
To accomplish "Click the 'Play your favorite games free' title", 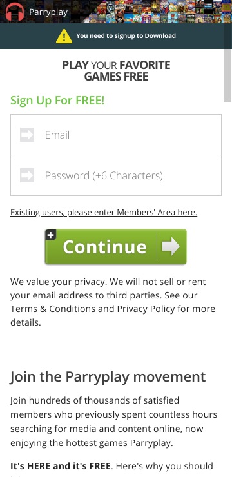I will (x=116, y=70).
